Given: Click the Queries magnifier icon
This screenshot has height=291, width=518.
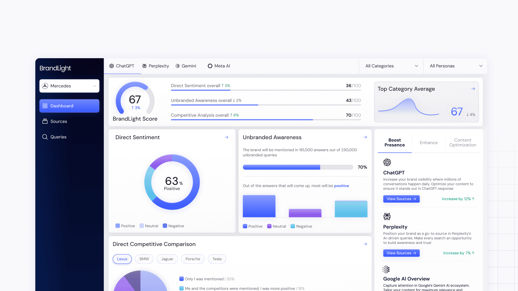Looking at the screenshot, I should click(45, 137).
